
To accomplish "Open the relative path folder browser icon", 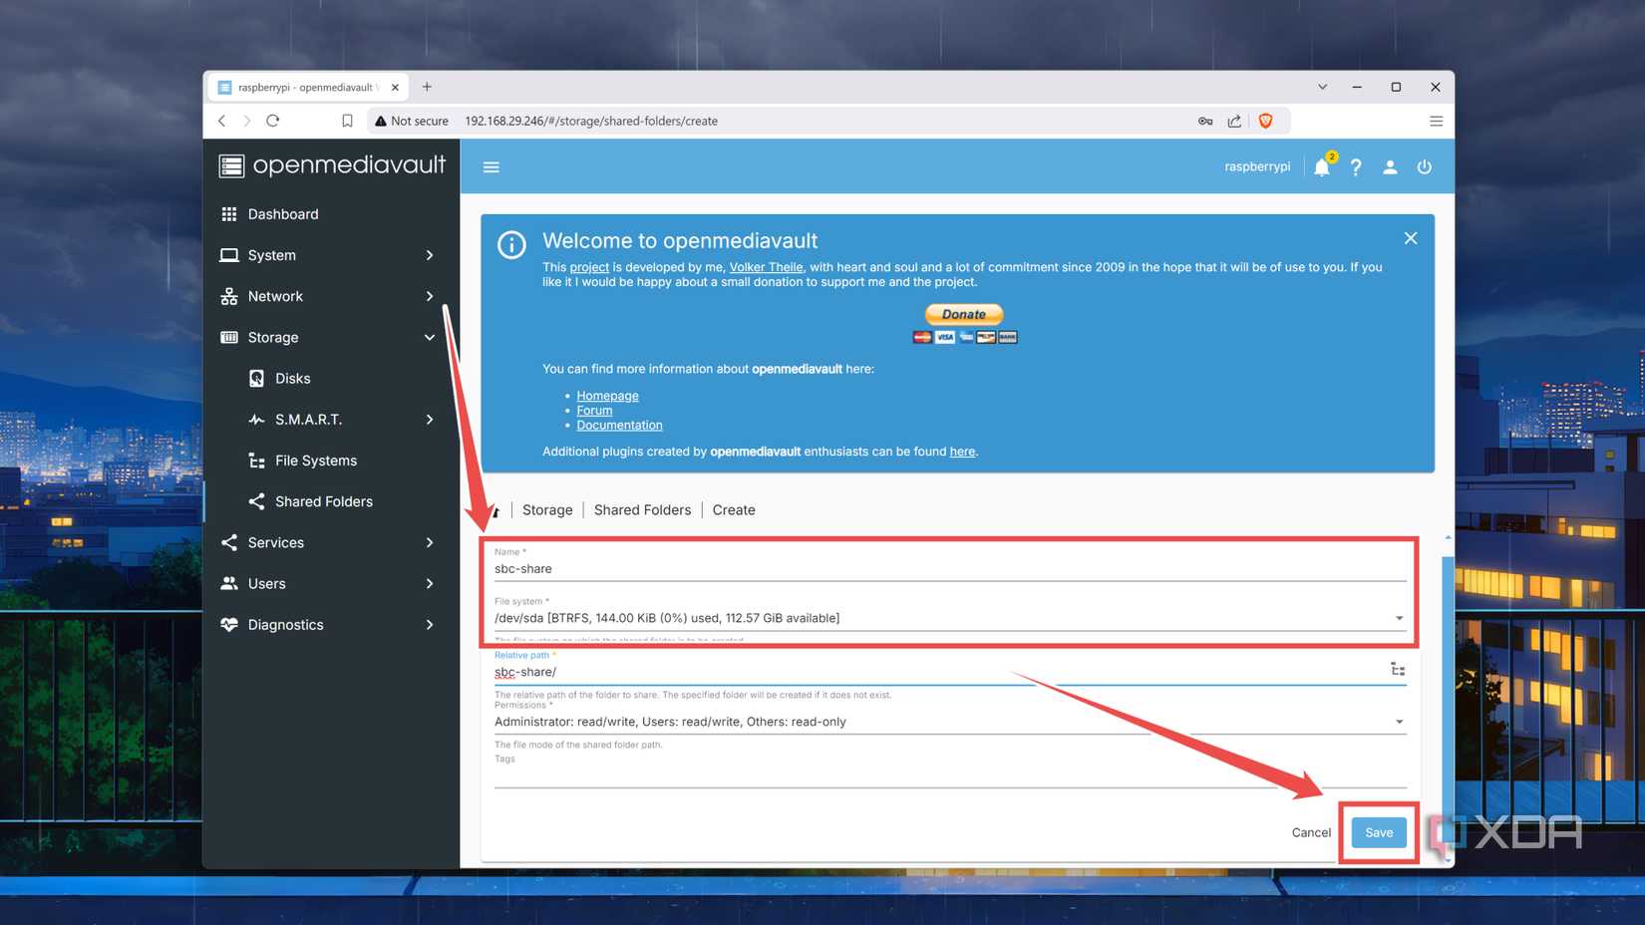I will pos(1398,670).
